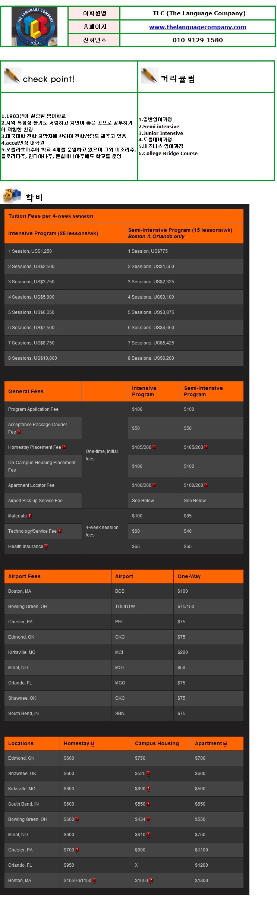Select the SBN airport code

(x=120, y=714)
